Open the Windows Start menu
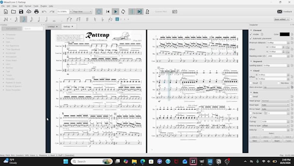The width and height of the screenshot is (294, 166). tap(66, 162)
